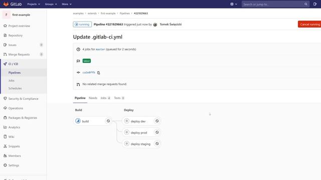The height and width of the screenshot is (180, 321).
Task: Click extends breadcrumb link
Action: coord(92,13)
